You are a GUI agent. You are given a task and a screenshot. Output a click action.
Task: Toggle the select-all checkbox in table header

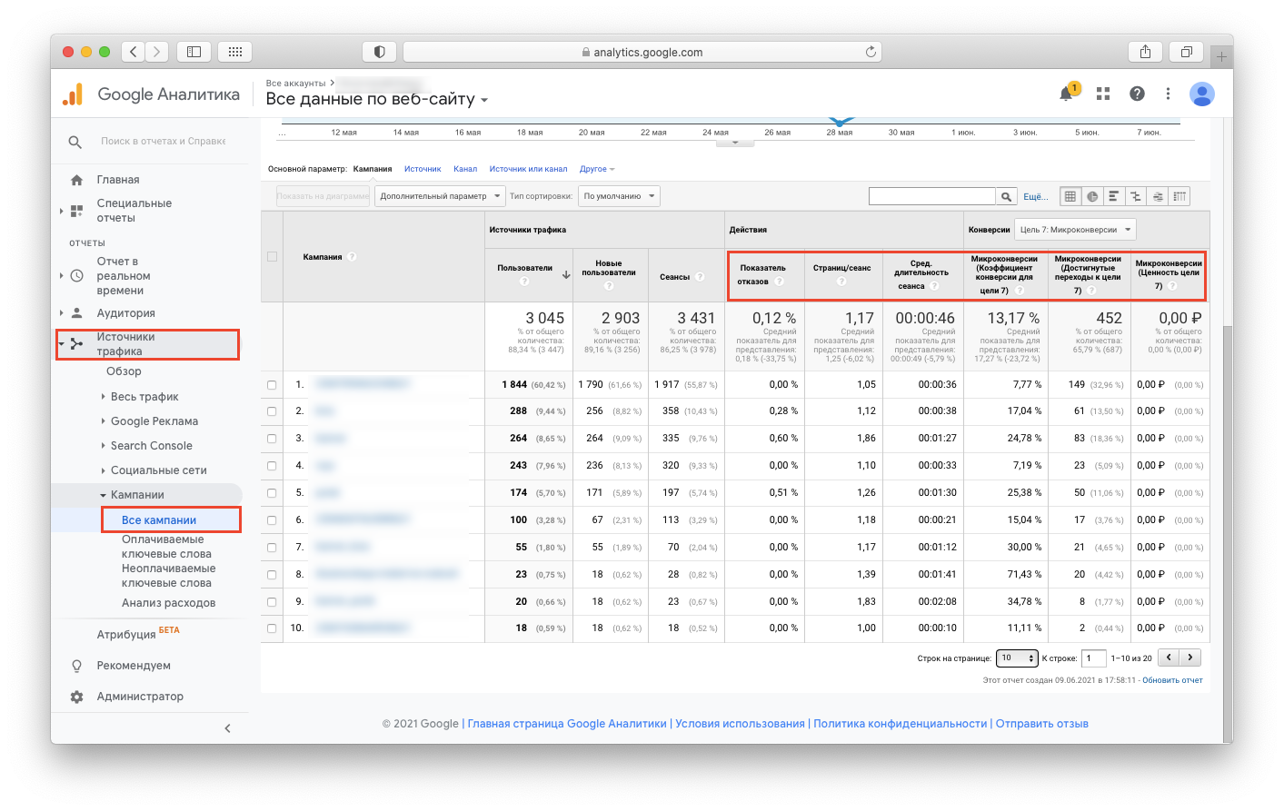tap(272, 257)
